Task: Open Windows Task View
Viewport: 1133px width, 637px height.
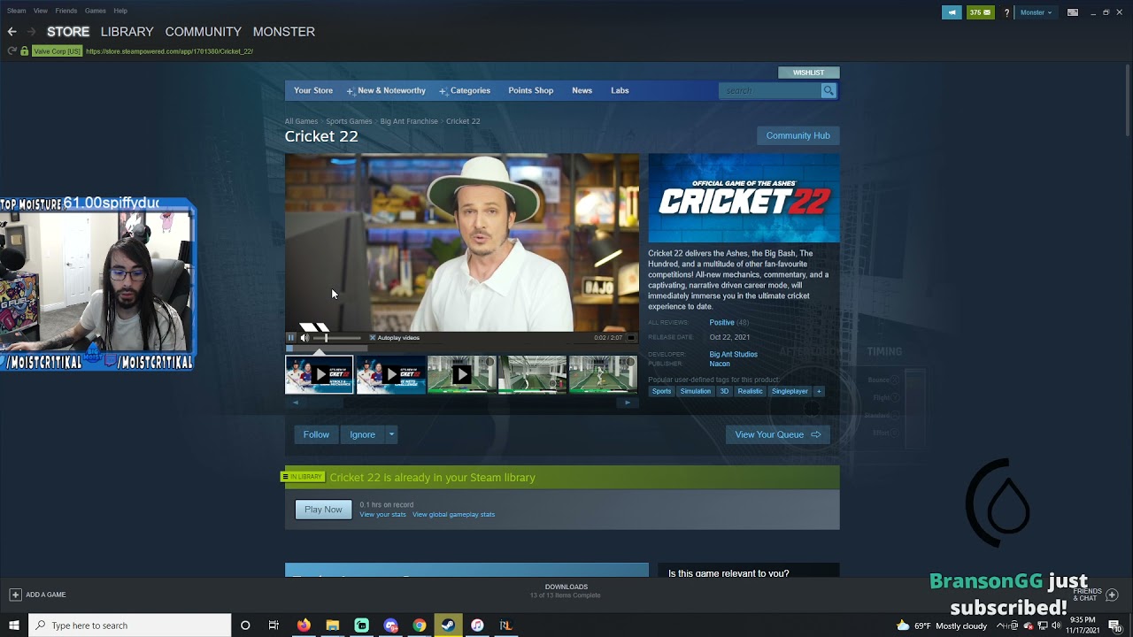Action: pos(274,625)
